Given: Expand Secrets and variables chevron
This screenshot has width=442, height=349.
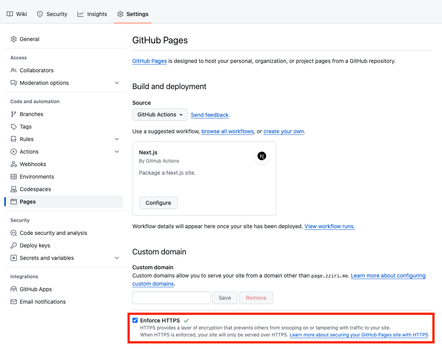Looking at the screenshot, I should tap(117, 258).
